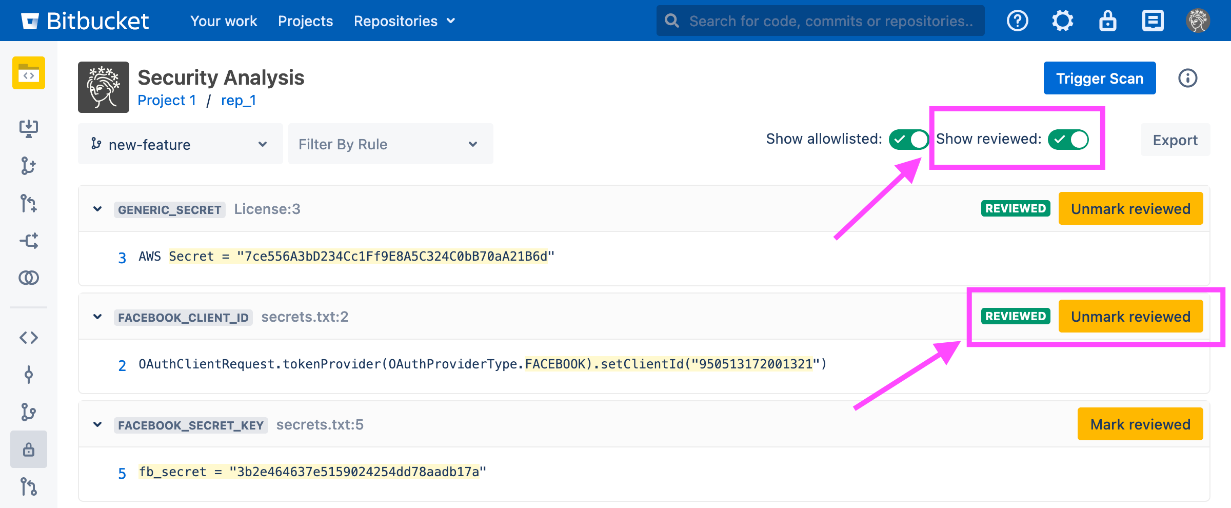Viewport: 1231px width, 508px height.
Task: Click the info icon beside Trigger Scan
Action: (x=1187, y=78)
